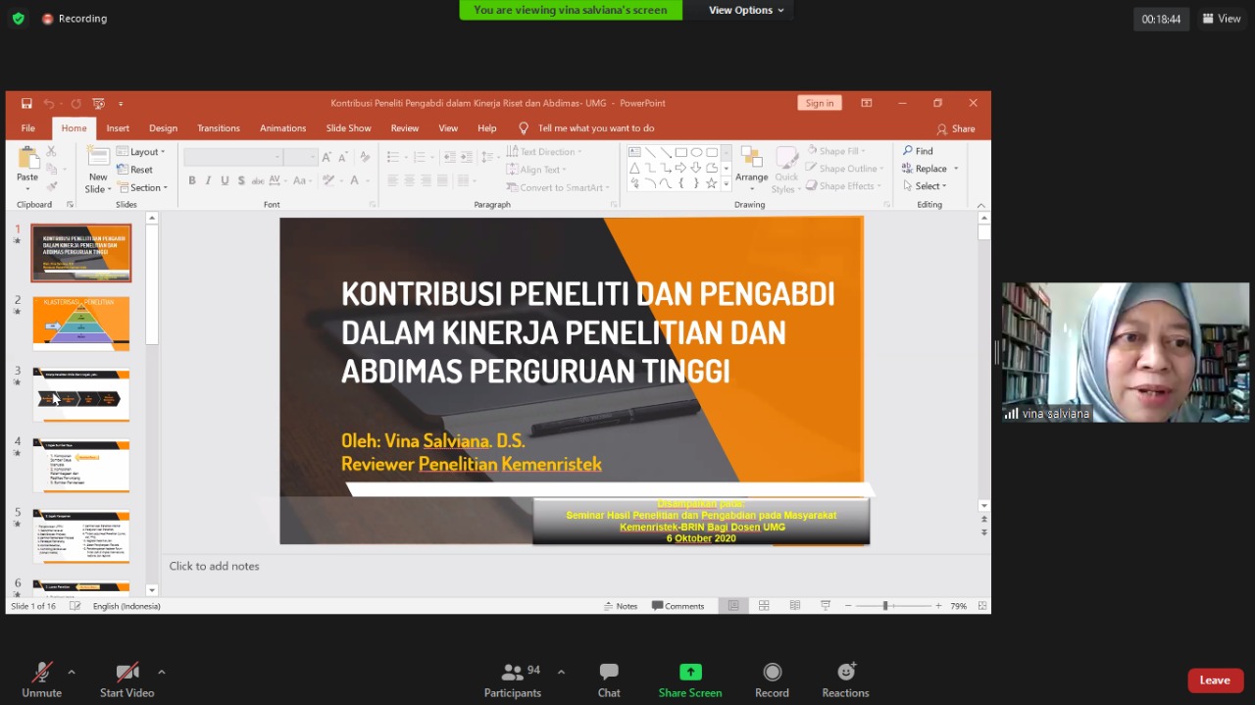
Task: Toggle the Notes pane in status bar
Action: point(621,606)
